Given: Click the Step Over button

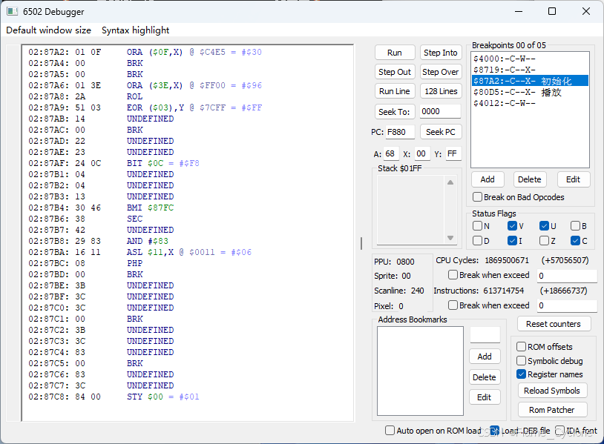Looking at the screenshot, I should pos(440,72).
